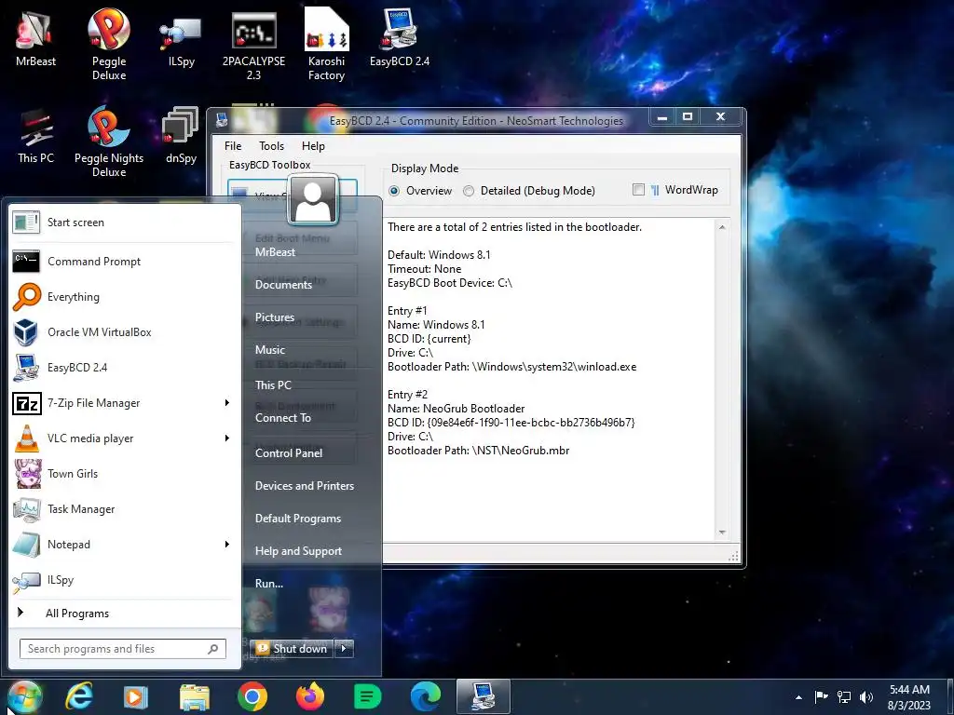Expand All Programs in the Start menu
Screen dimensions: 954x715
[x=122, y=614]
